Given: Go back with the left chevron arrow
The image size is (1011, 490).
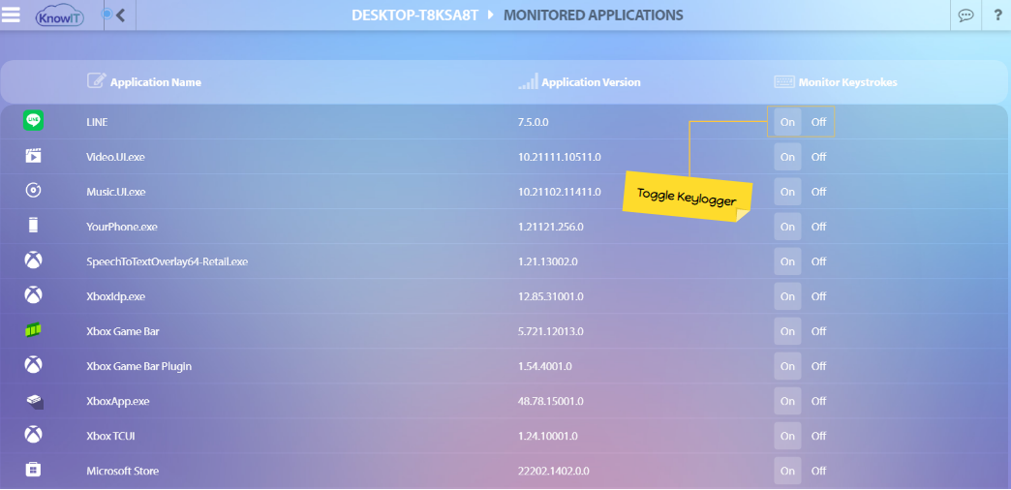Looking at the screenshot, I should [x=120, y=15].
